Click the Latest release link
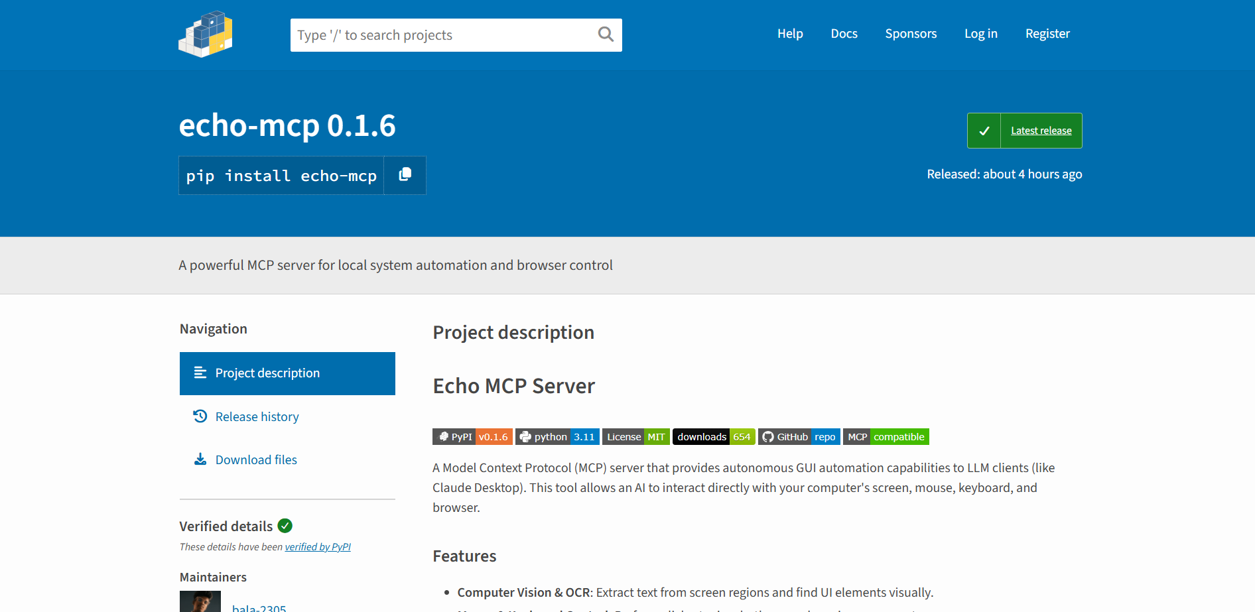Screen dimensions: 1255x612 [1041, 131]
